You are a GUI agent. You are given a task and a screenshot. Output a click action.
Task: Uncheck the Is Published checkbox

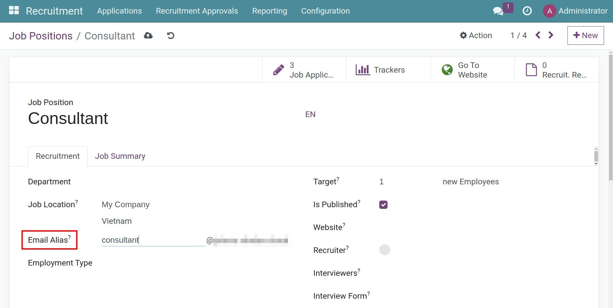pyautogui.click(x=383, y=205)
